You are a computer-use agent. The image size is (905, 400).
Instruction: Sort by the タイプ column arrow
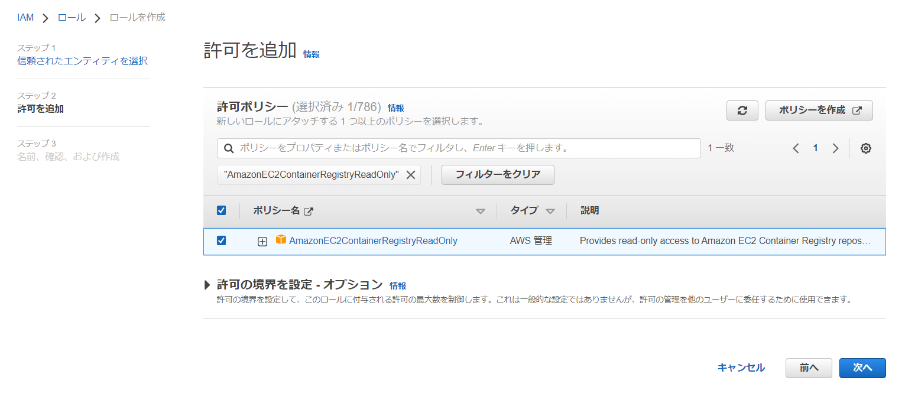coord(550,211)
